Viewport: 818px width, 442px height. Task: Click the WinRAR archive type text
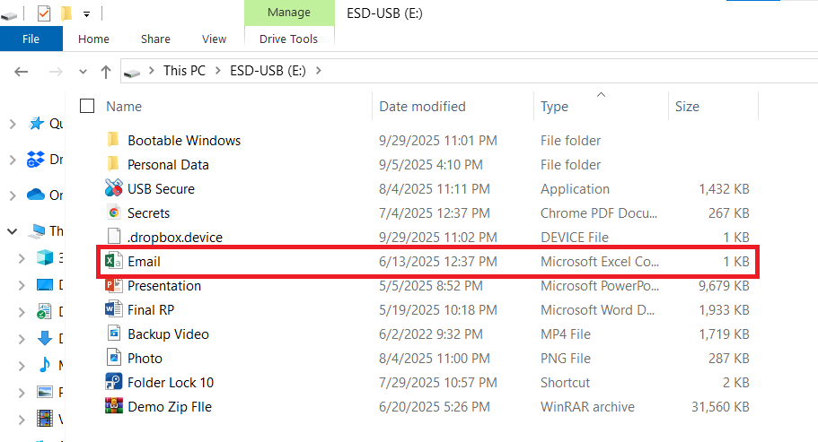pos(587,407)
